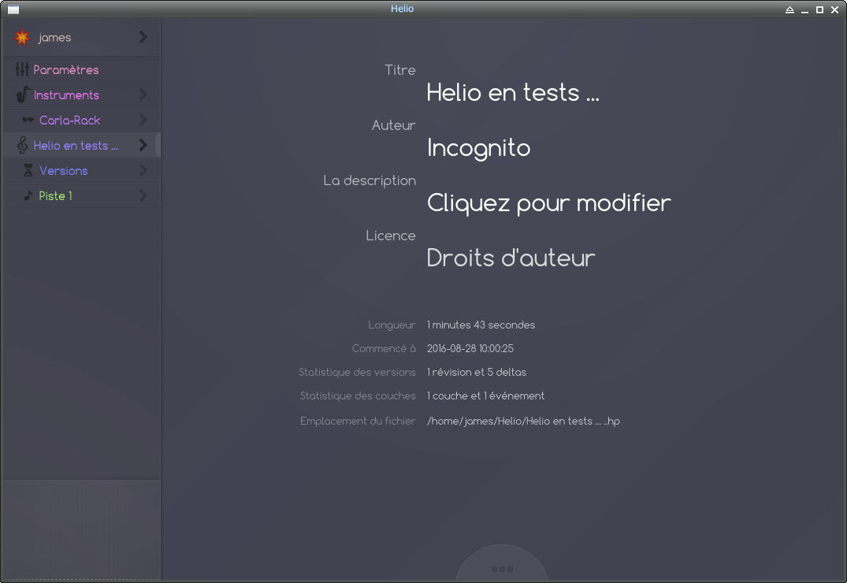
Task: Open the window menu icon in title bar
Action: [13, 9]
